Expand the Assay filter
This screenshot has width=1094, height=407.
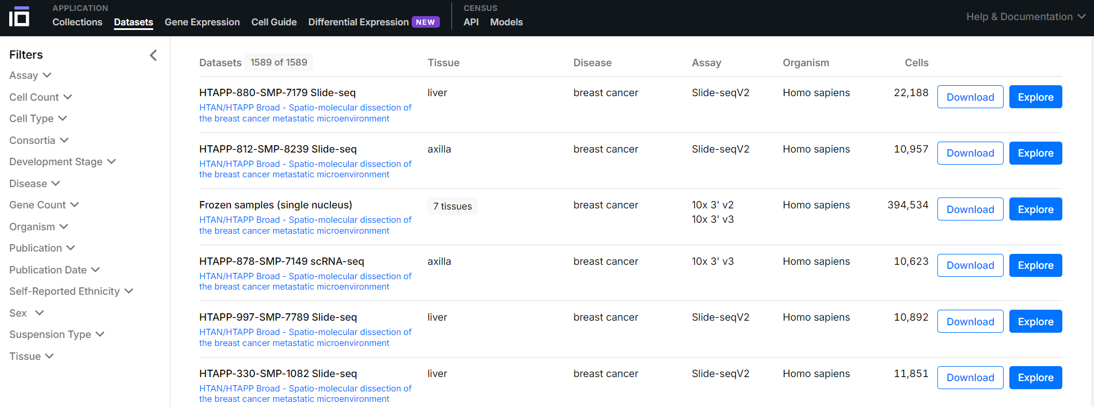click(30, 75)
